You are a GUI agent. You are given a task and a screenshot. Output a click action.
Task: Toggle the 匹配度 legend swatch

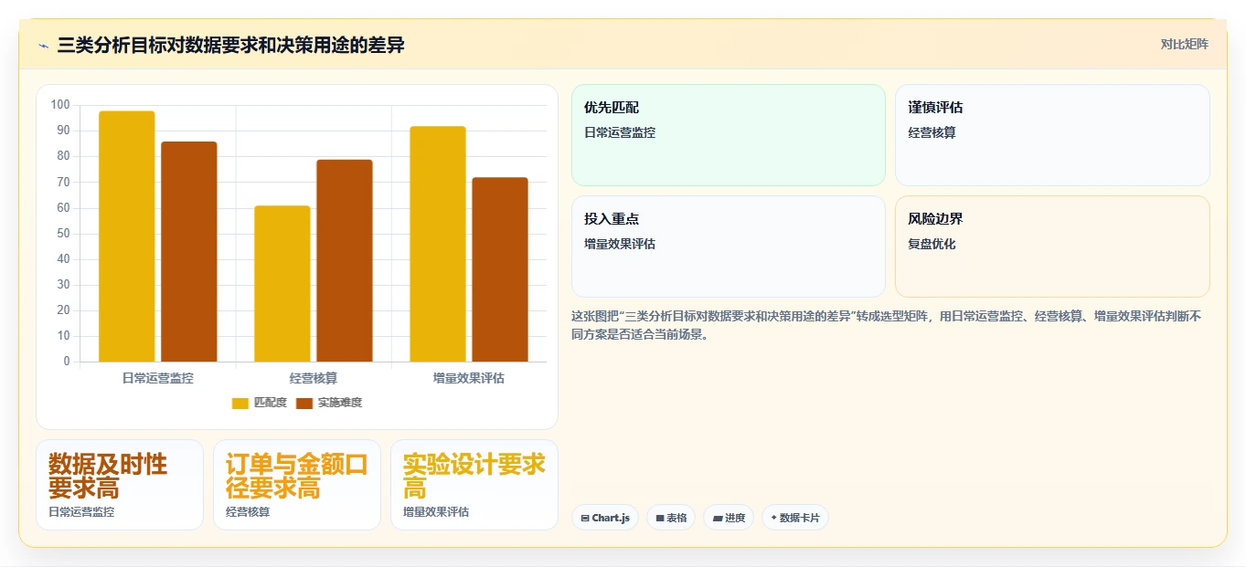pos(240,403)
